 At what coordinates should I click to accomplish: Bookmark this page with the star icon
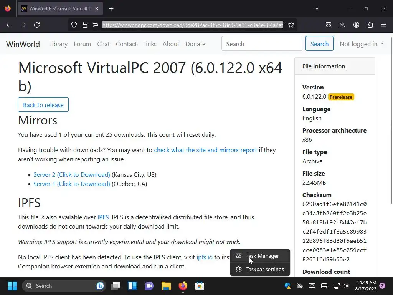coord(291,25)
